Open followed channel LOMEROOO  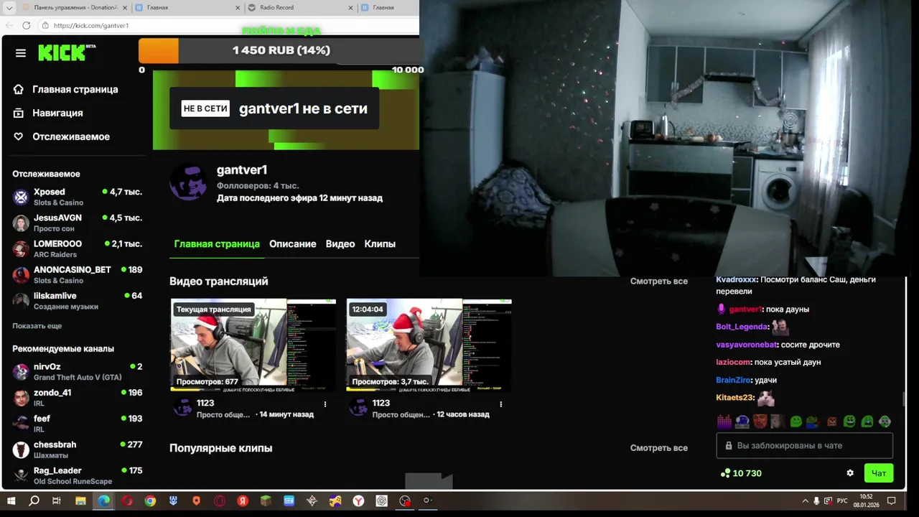tap(78, 248)
